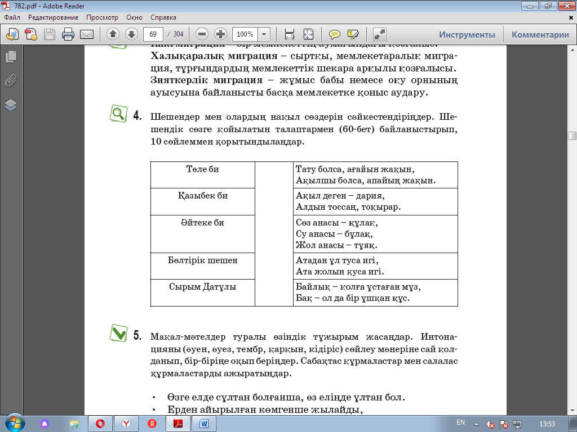Go to previous page arrow
The height and width of the screenshot is (432, 577).
click(113, 34)
